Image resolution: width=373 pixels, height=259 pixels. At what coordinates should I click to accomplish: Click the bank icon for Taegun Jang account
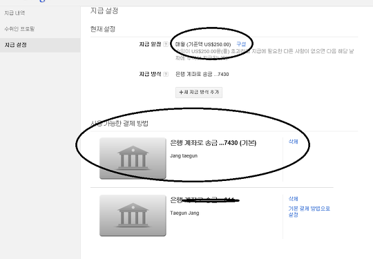(x=133, y=215)
